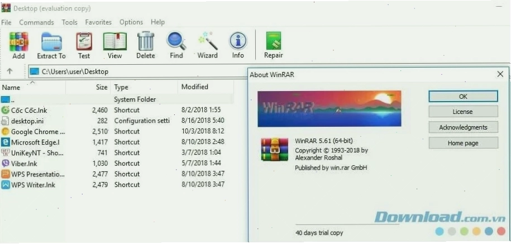Screen dimensions: 511x244
Task: Click the Extract To toolbar icon
Action: (51, 42)
